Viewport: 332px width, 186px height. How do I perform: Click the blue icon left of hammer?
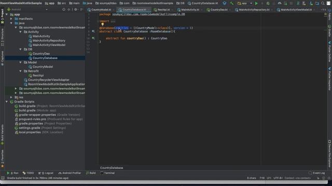pos(225,3)
